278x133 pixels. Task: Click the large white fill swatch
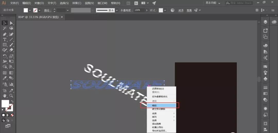pyautogui.click(x=5, y=103)
